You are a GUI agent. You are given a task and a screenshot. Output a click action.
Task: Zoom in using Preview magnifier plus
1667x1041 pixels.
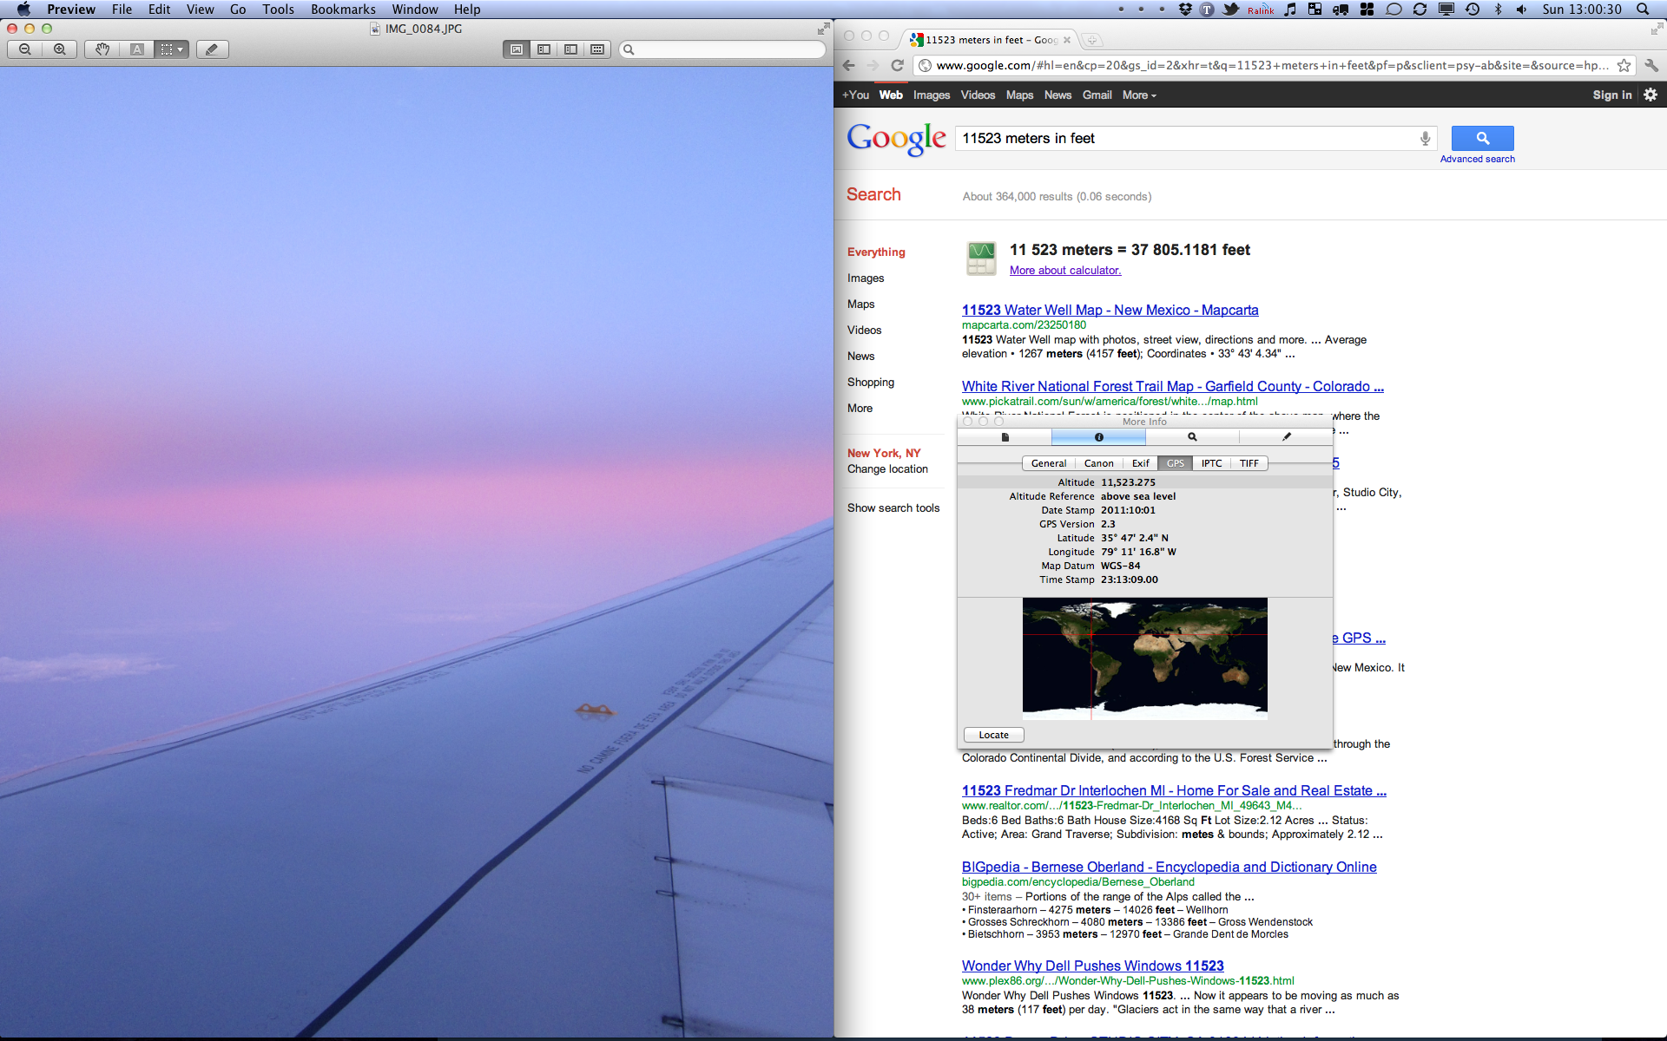[60, 49]
